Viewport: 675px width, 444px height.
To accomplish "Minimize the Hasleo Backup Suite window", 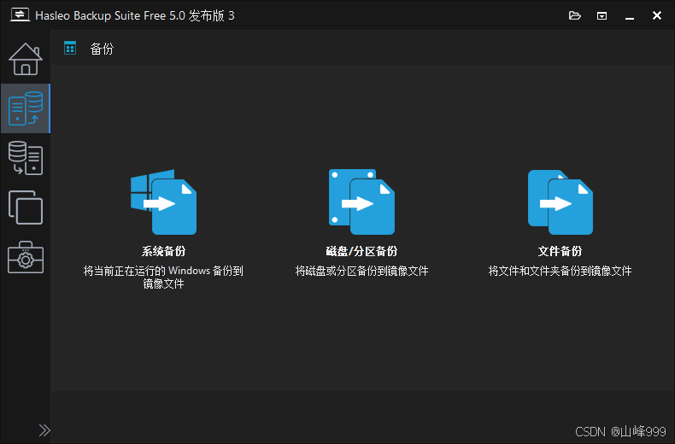I will [x=630, y=16].
